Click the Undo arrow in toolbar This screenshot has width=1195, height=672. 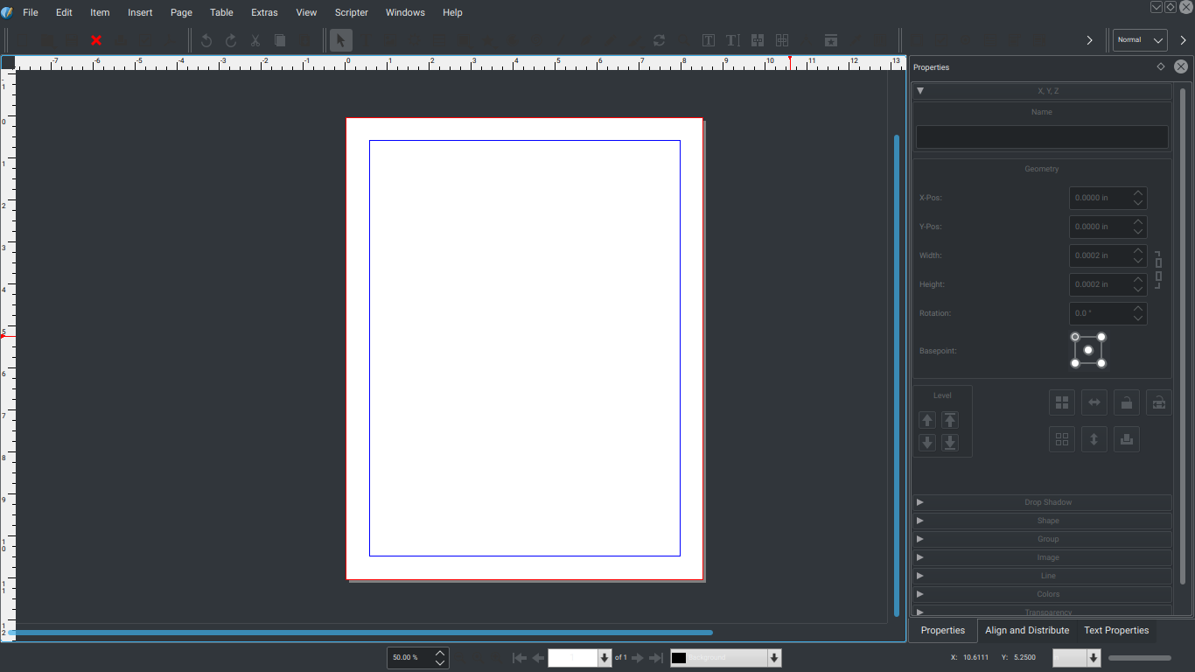click(206, 40)
